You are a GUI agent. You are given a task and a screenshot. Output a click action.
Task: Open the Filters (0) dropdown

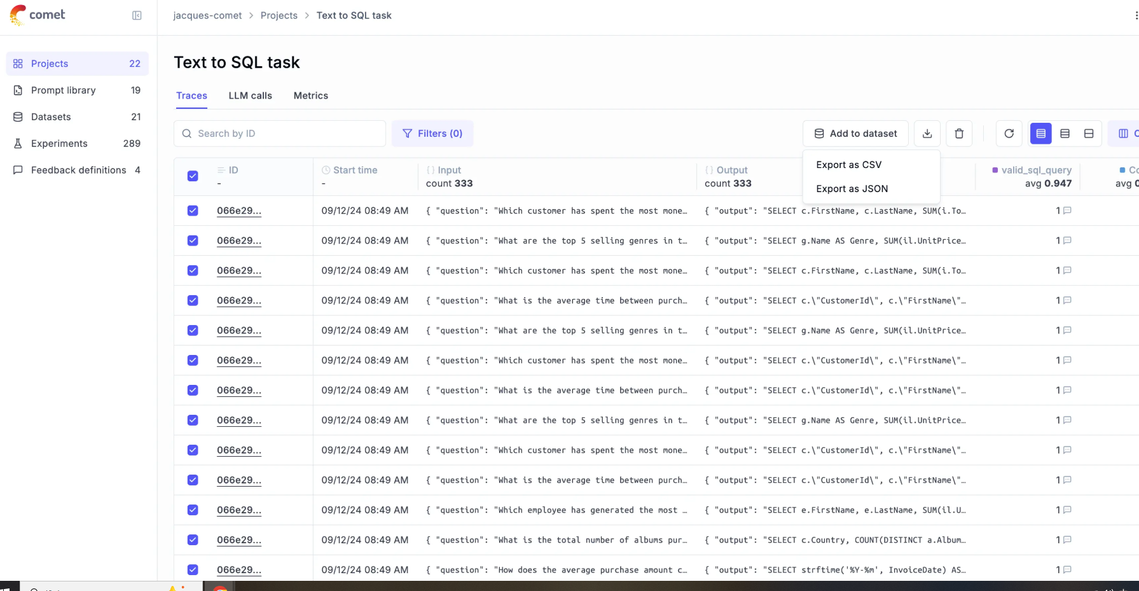tap(432, 134)
